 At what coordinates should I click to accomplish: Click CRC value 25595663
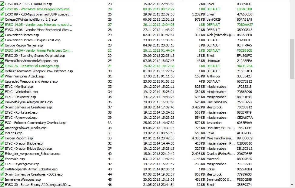(244, 102)
